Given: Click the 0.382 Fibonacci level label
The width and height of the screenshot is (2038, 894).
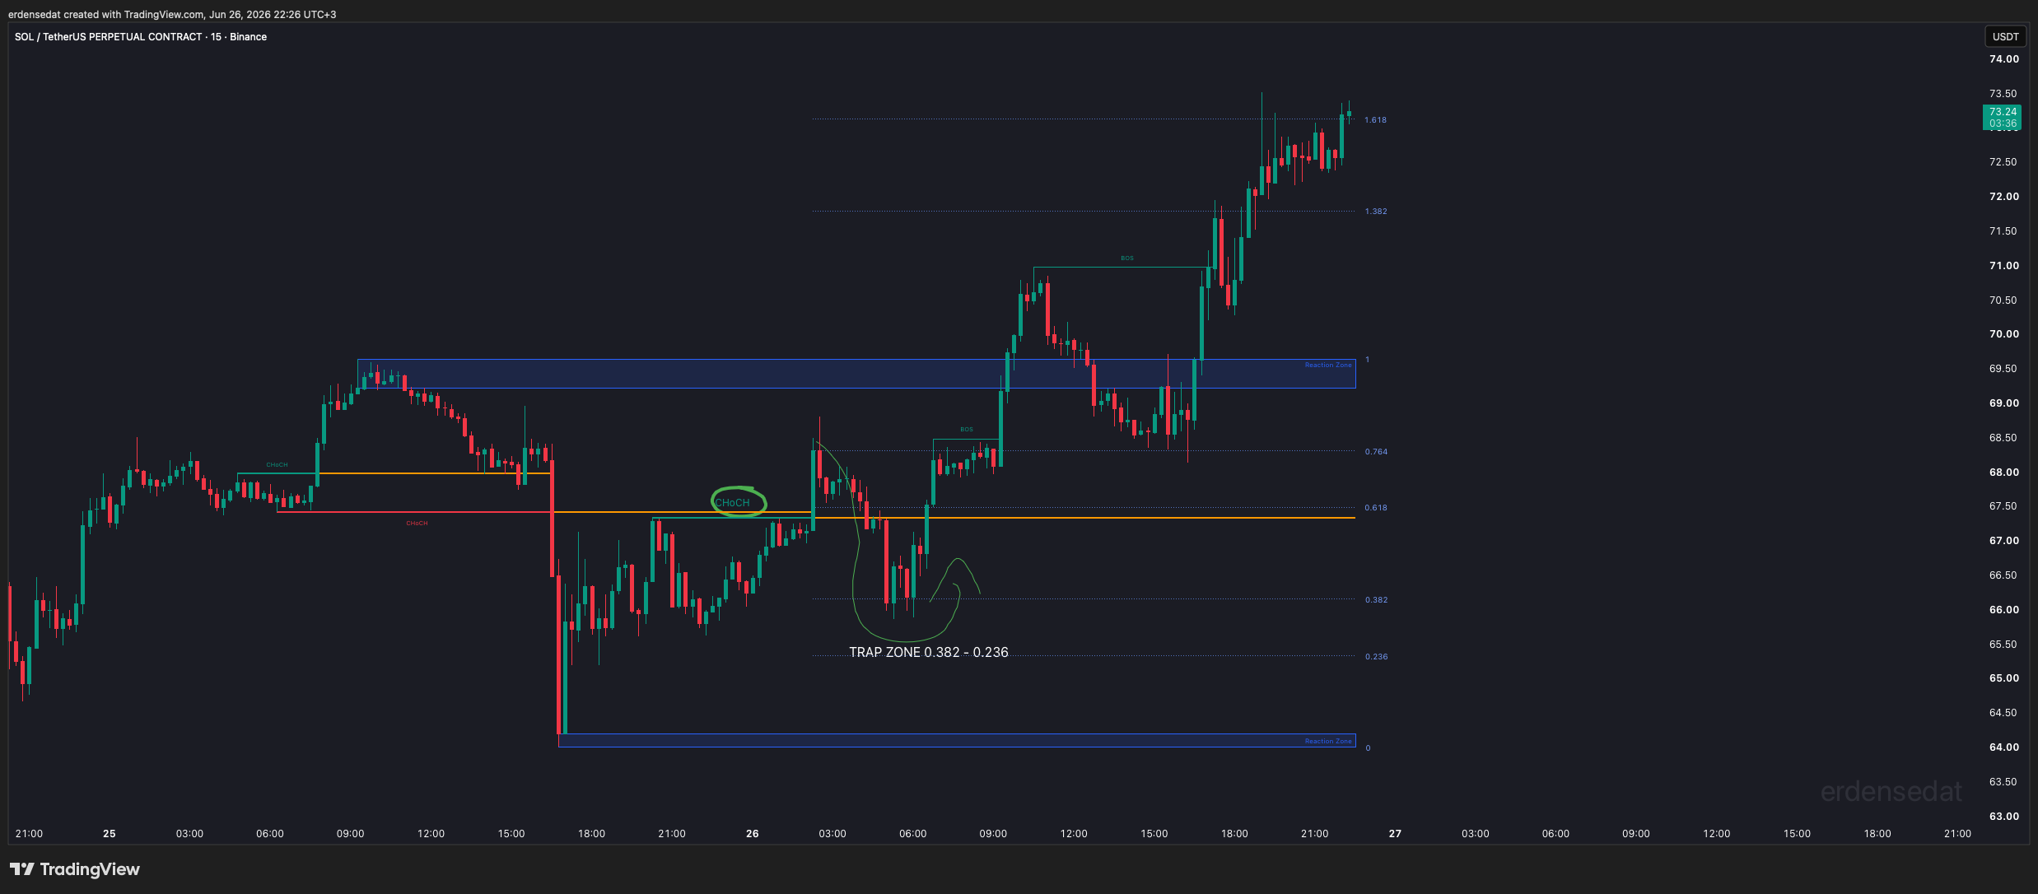Looking at the screenshot, I should point(1376,600).
